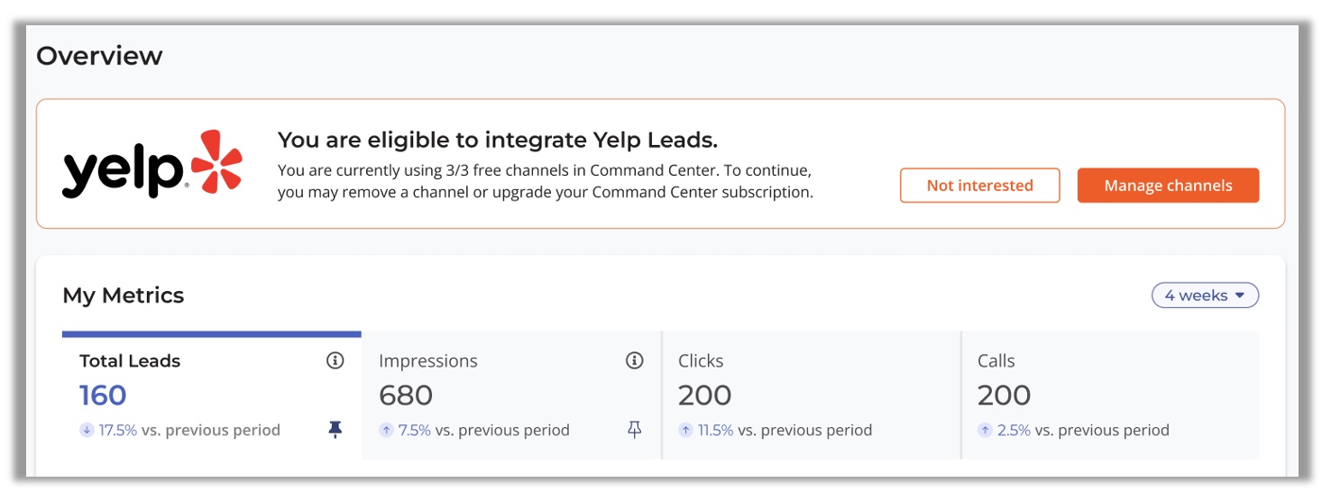Click the Not interested button

click(x=980, y=186)
